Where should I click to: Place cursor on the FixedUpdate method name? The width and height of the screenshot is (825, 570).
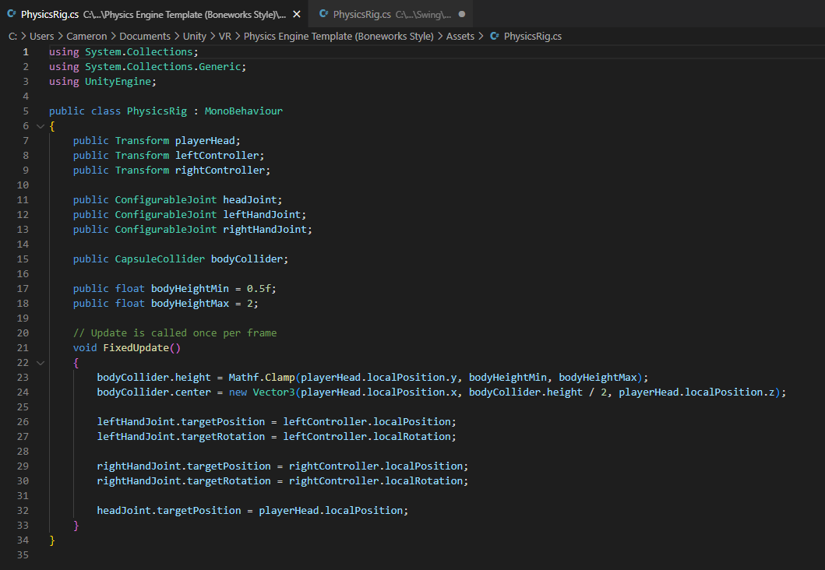point(136,348)
